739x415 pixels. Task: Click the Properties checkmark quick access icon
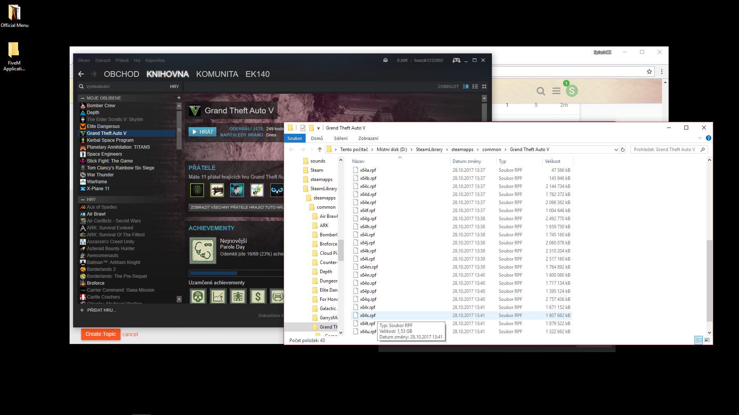[x=303, y=128]
